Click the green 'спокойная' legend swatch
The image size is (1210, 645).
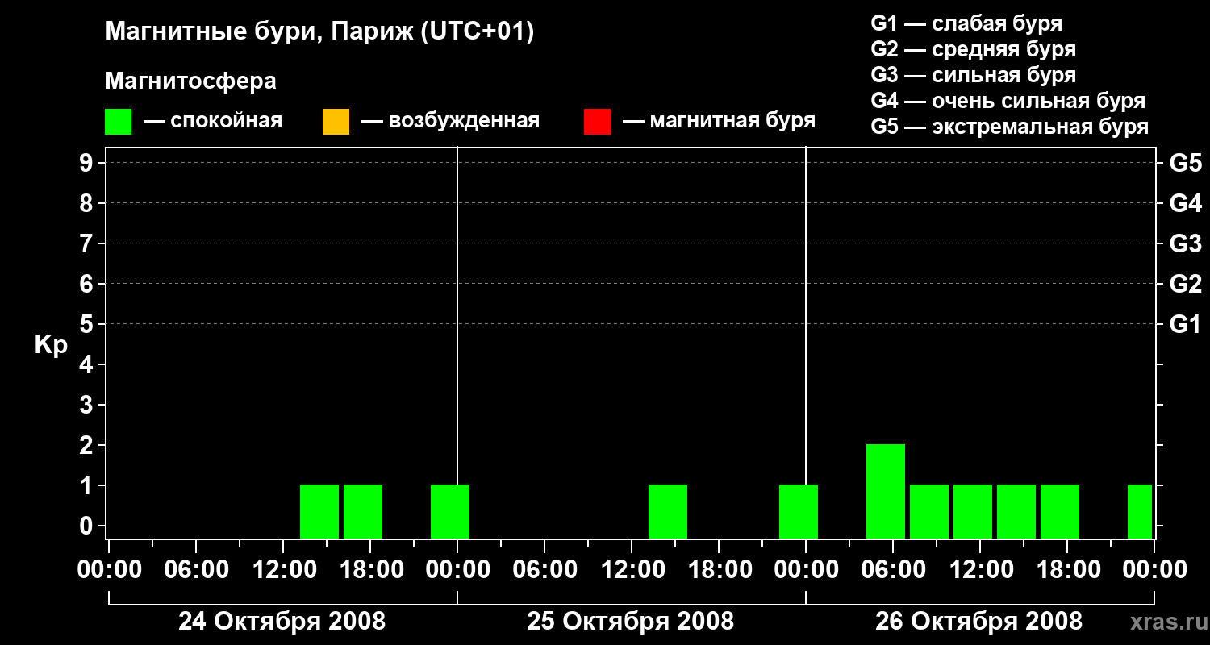coord(119,122)
